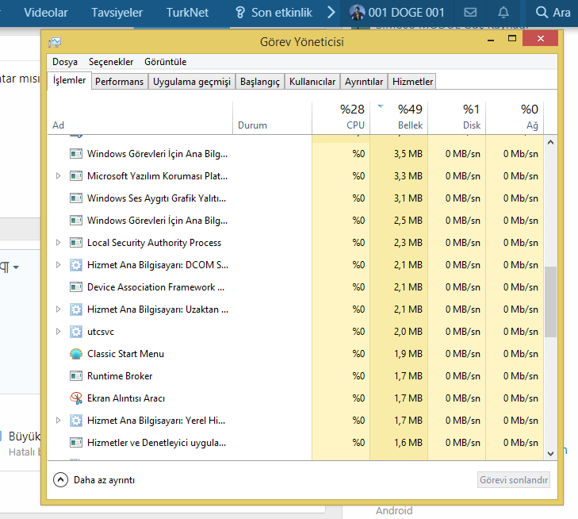Open the Seçenekler menu
Viewport: 578px width, 519px height.
[111, 62]
